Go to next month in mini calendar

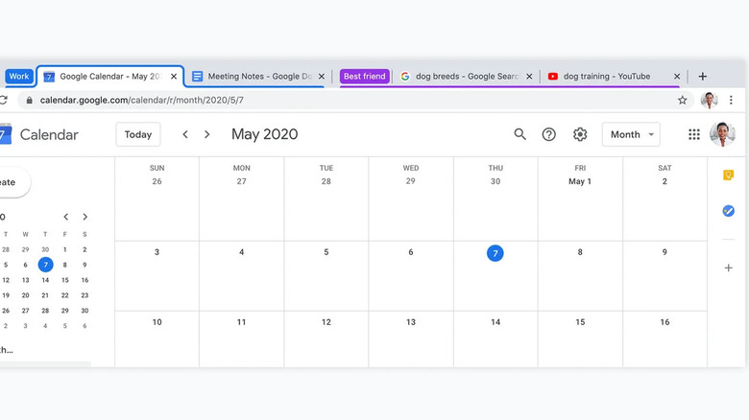pyautogui.click(x=85, y=217)
